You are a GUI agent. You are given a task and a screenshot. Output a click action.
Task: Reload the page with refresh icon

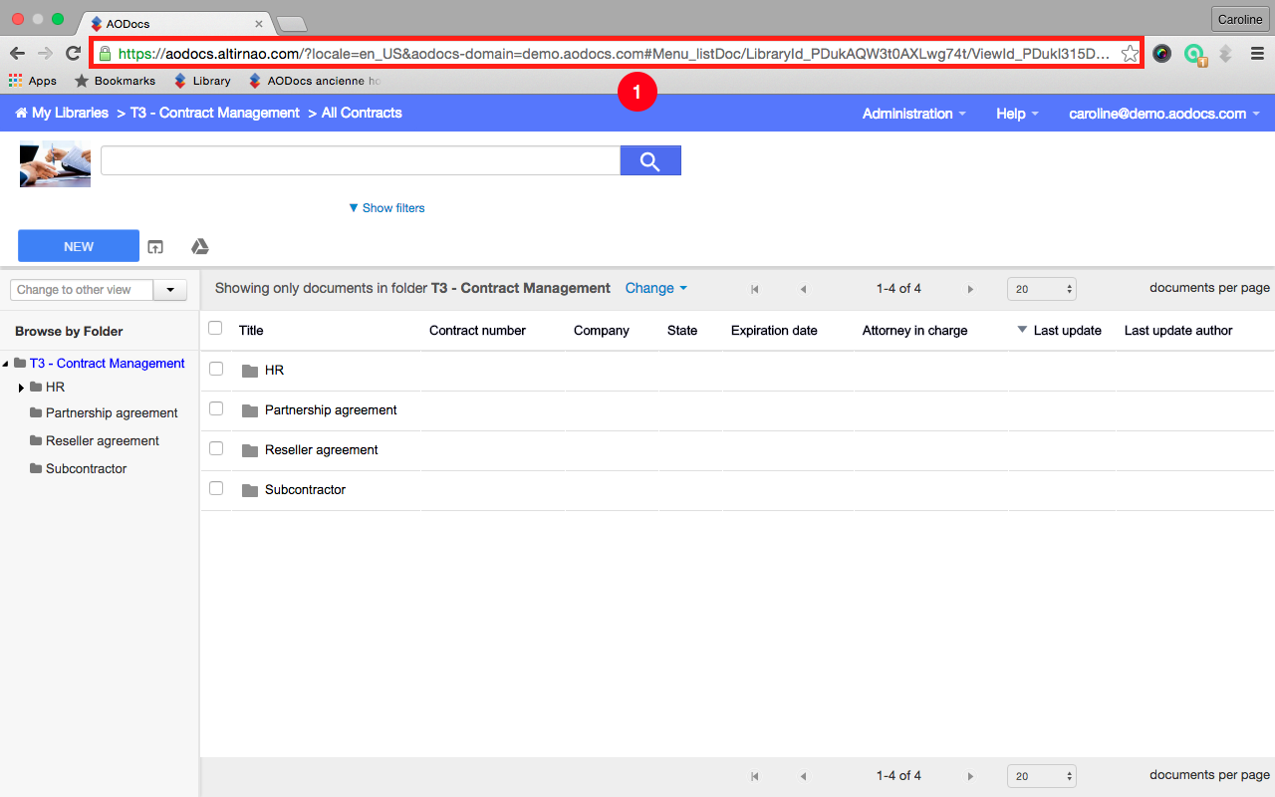pos(73,54)
